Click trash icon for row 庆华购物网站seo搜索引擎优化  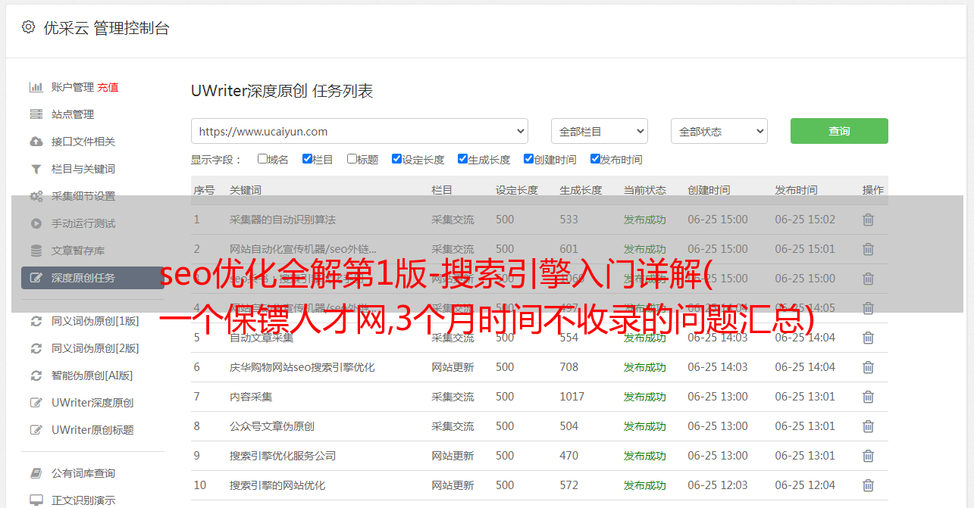(x=868, y=367)
